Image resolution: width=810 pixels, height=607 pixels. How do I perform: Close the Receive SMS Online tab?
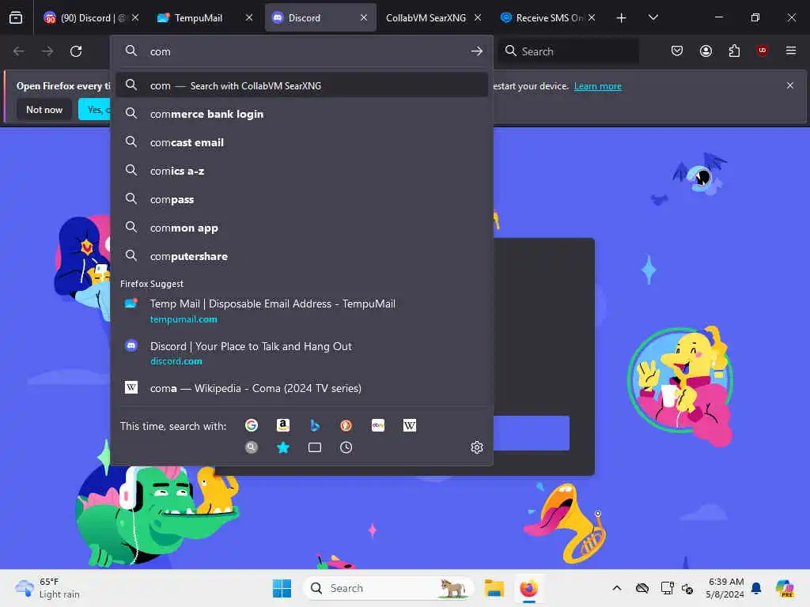[592, 17]
